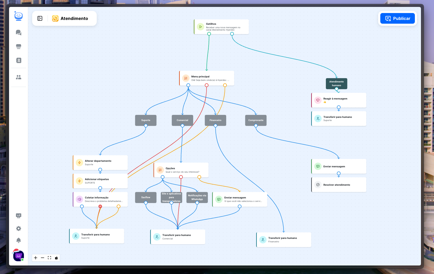Open the user avatar with Santa hat
The height and width of the screenshot is (274, 434).
tap(18, 256)
